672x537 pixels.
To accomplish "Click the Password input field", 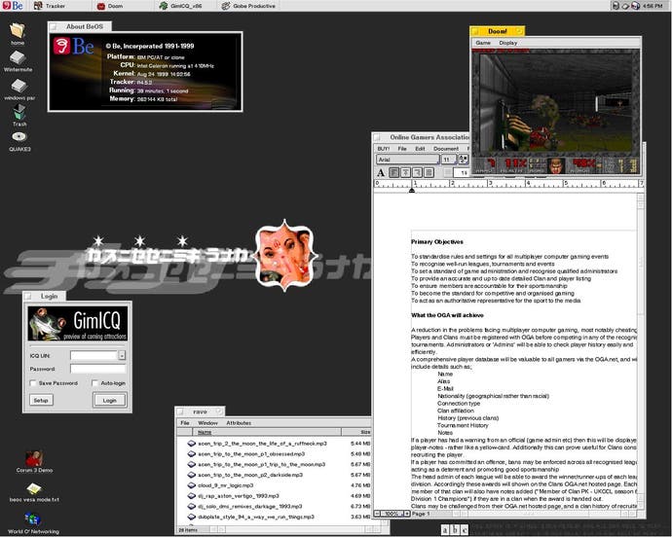I will click(98, 369).
